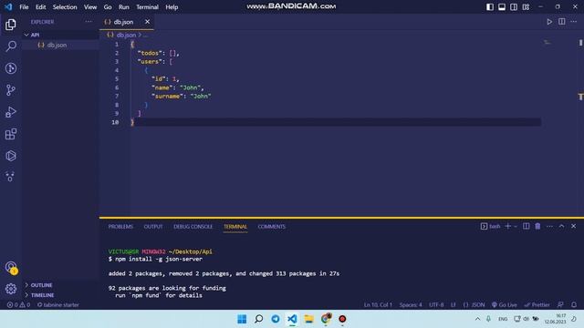Open the Help menu

(x=172, y=7)
